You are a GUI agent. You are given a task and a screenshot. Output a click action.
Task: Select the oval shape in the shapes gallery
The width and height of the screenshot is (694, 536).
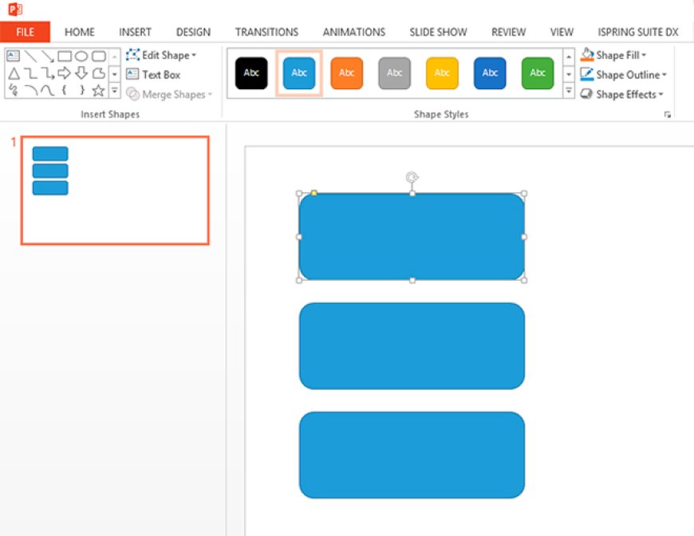81,57
